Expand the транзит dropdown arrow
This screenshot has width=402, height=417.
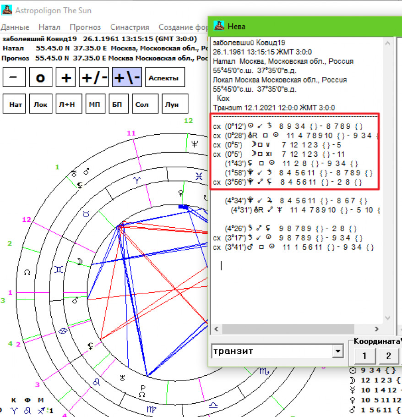338,351
